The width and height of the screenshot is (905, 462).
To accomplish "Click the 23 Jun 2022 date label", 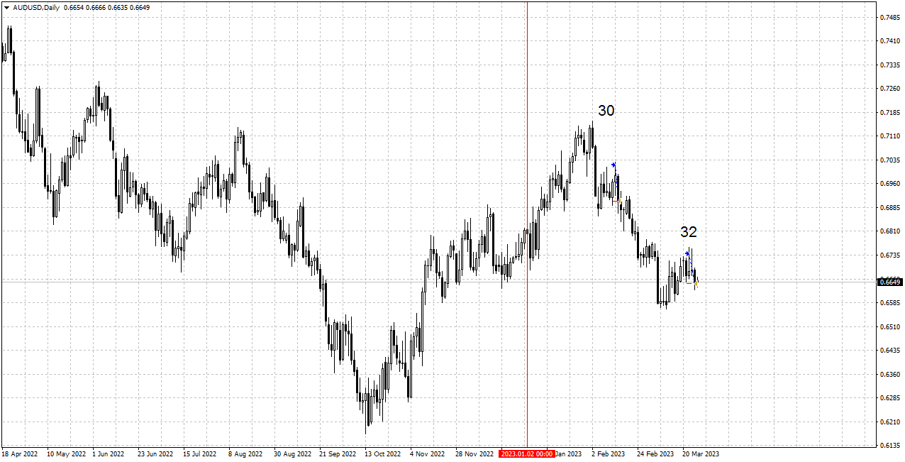I will click(x=155, y=453).
